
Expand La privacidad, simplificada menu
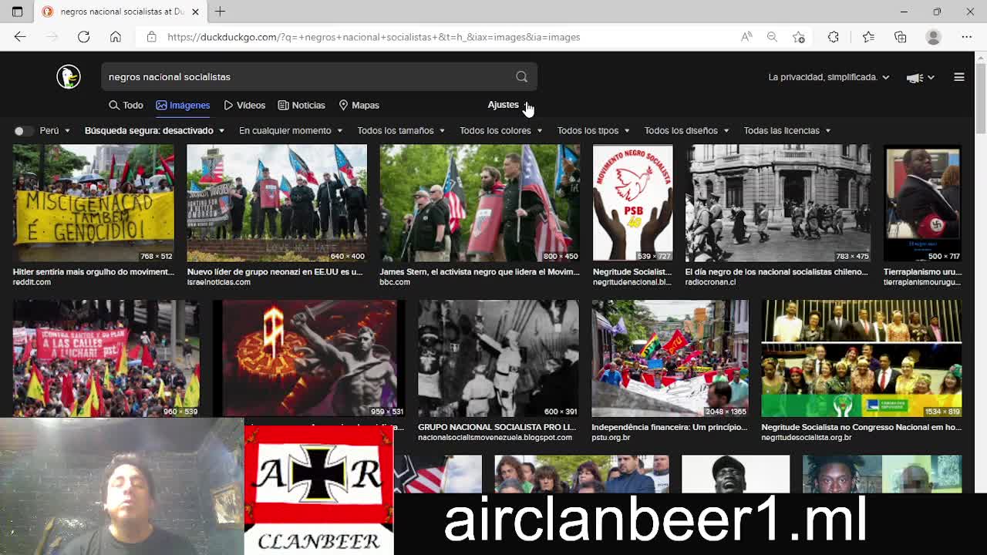click(x=829, y=77)
